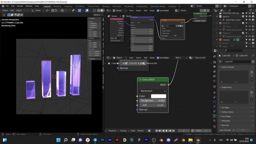256x144 pixels.
Task: Open the Window menu
Action: [x=29, y=6]
